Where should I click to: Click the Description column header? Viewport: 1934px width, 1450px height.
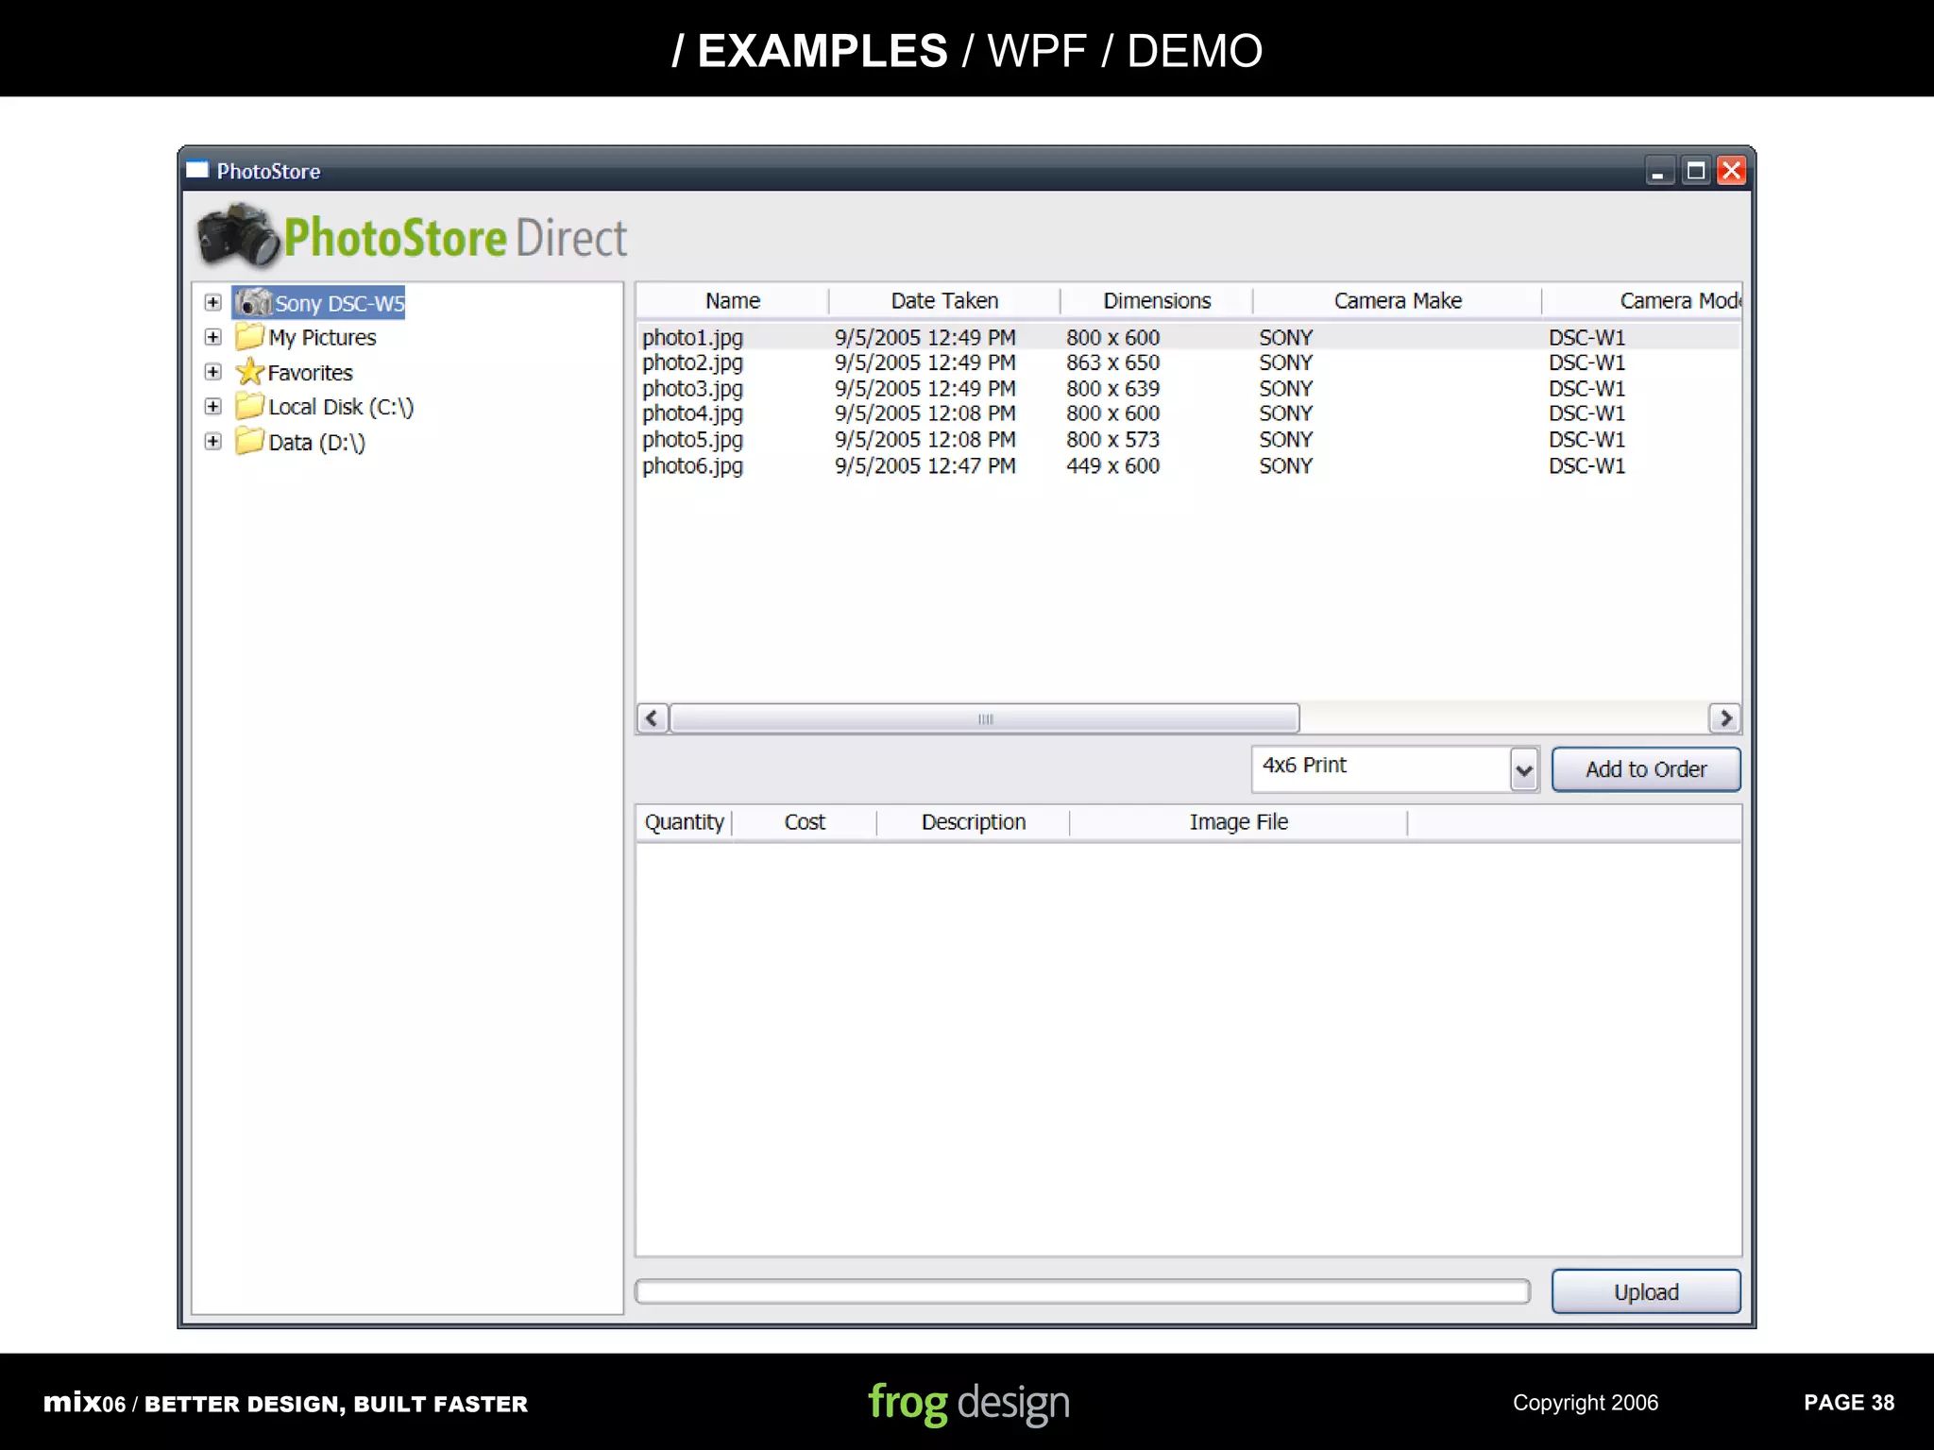(x=974, y=822)
